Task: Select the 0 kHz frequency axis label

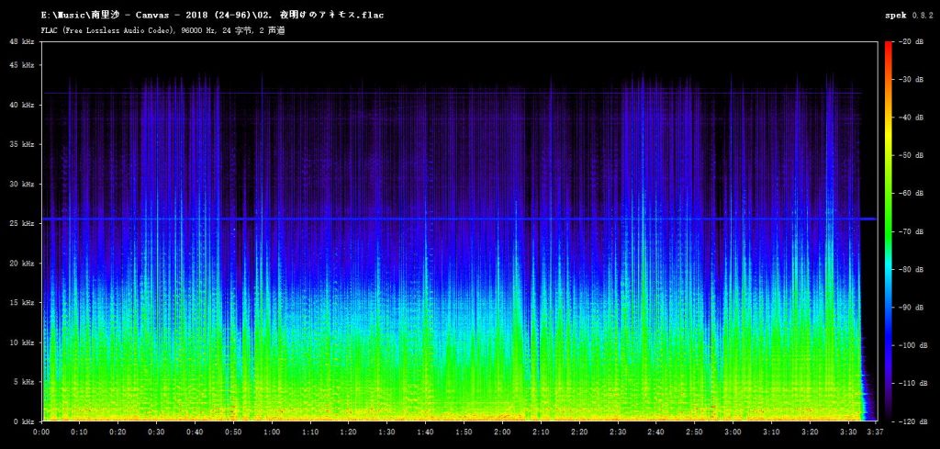Action: pos(27,421)
